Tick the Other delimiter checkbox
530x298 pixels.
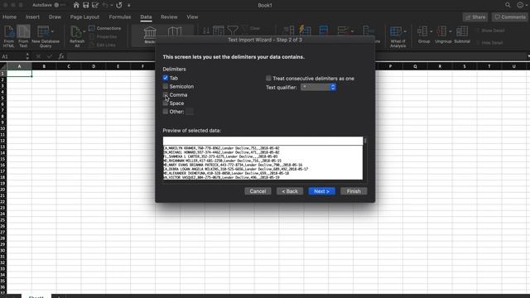point(166,112)
